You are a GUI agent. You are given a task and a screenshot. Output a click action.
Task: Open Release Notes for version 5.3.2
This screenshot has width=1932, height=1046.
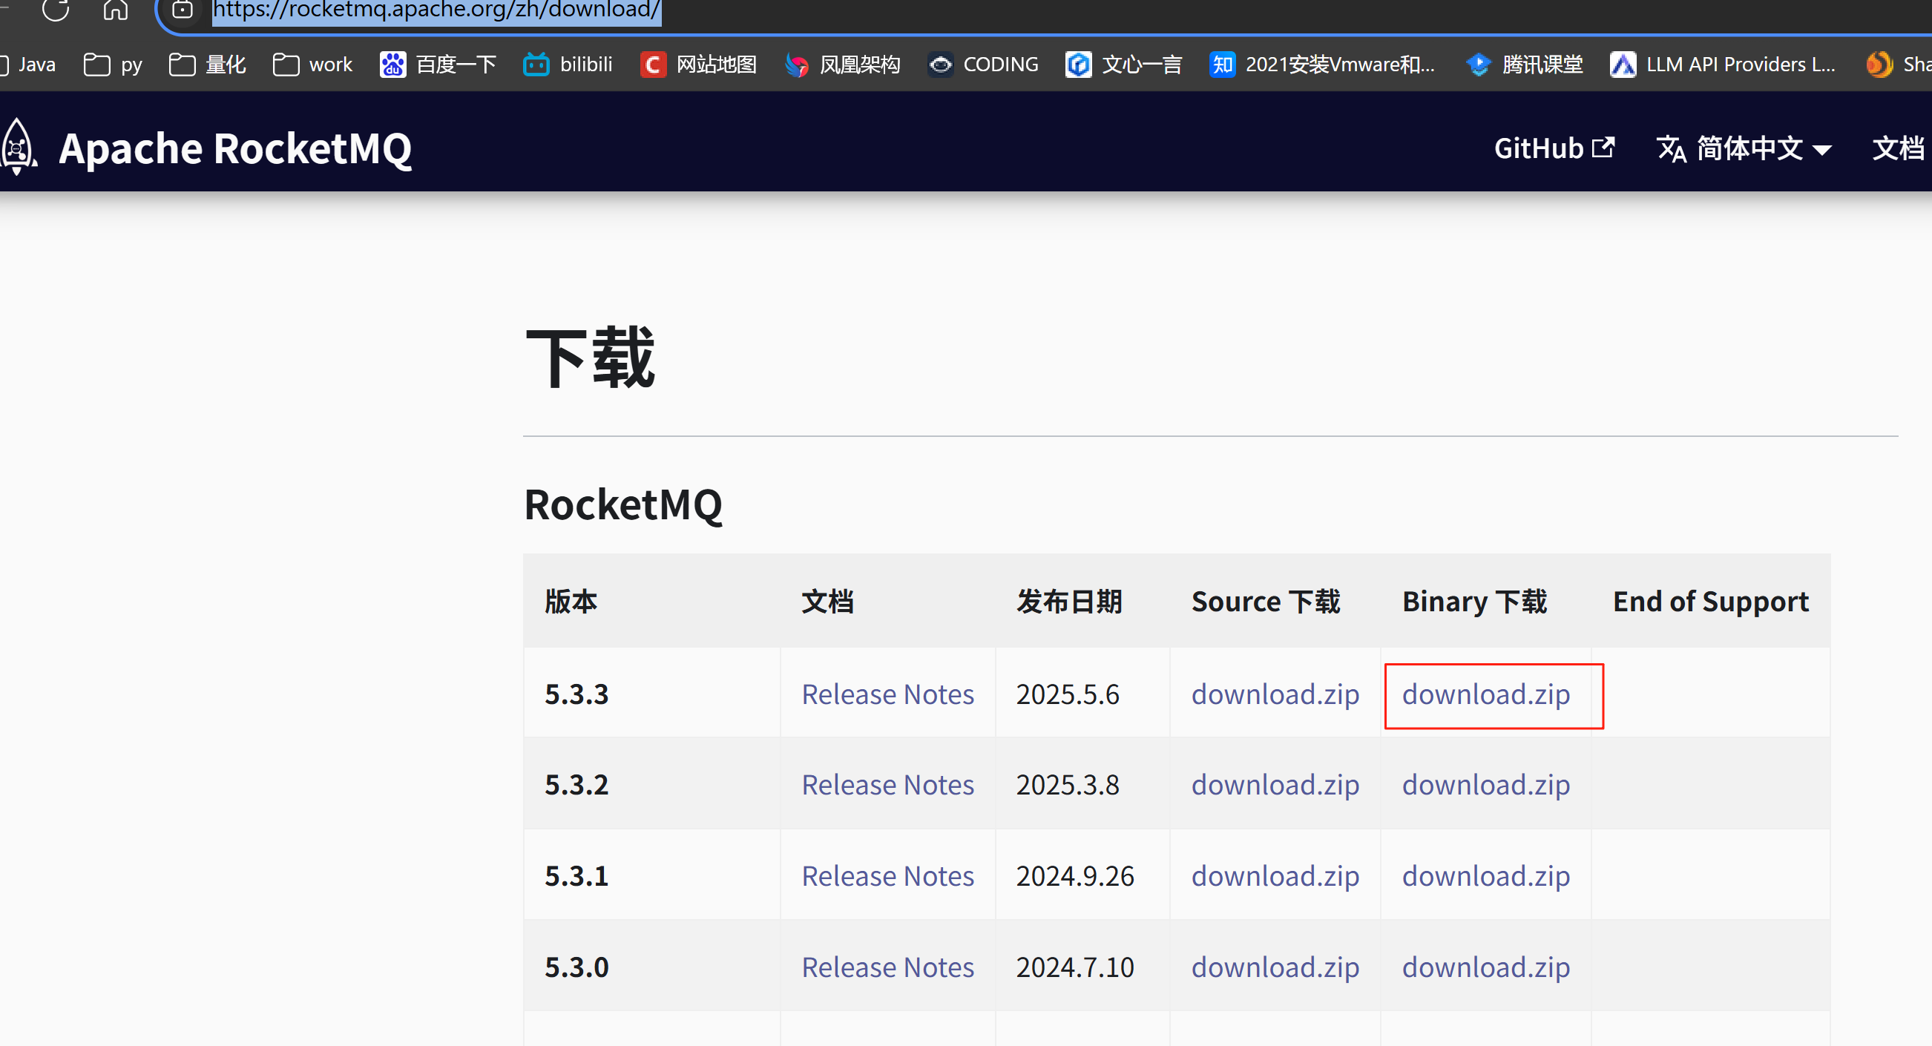(x=887, y=784)
